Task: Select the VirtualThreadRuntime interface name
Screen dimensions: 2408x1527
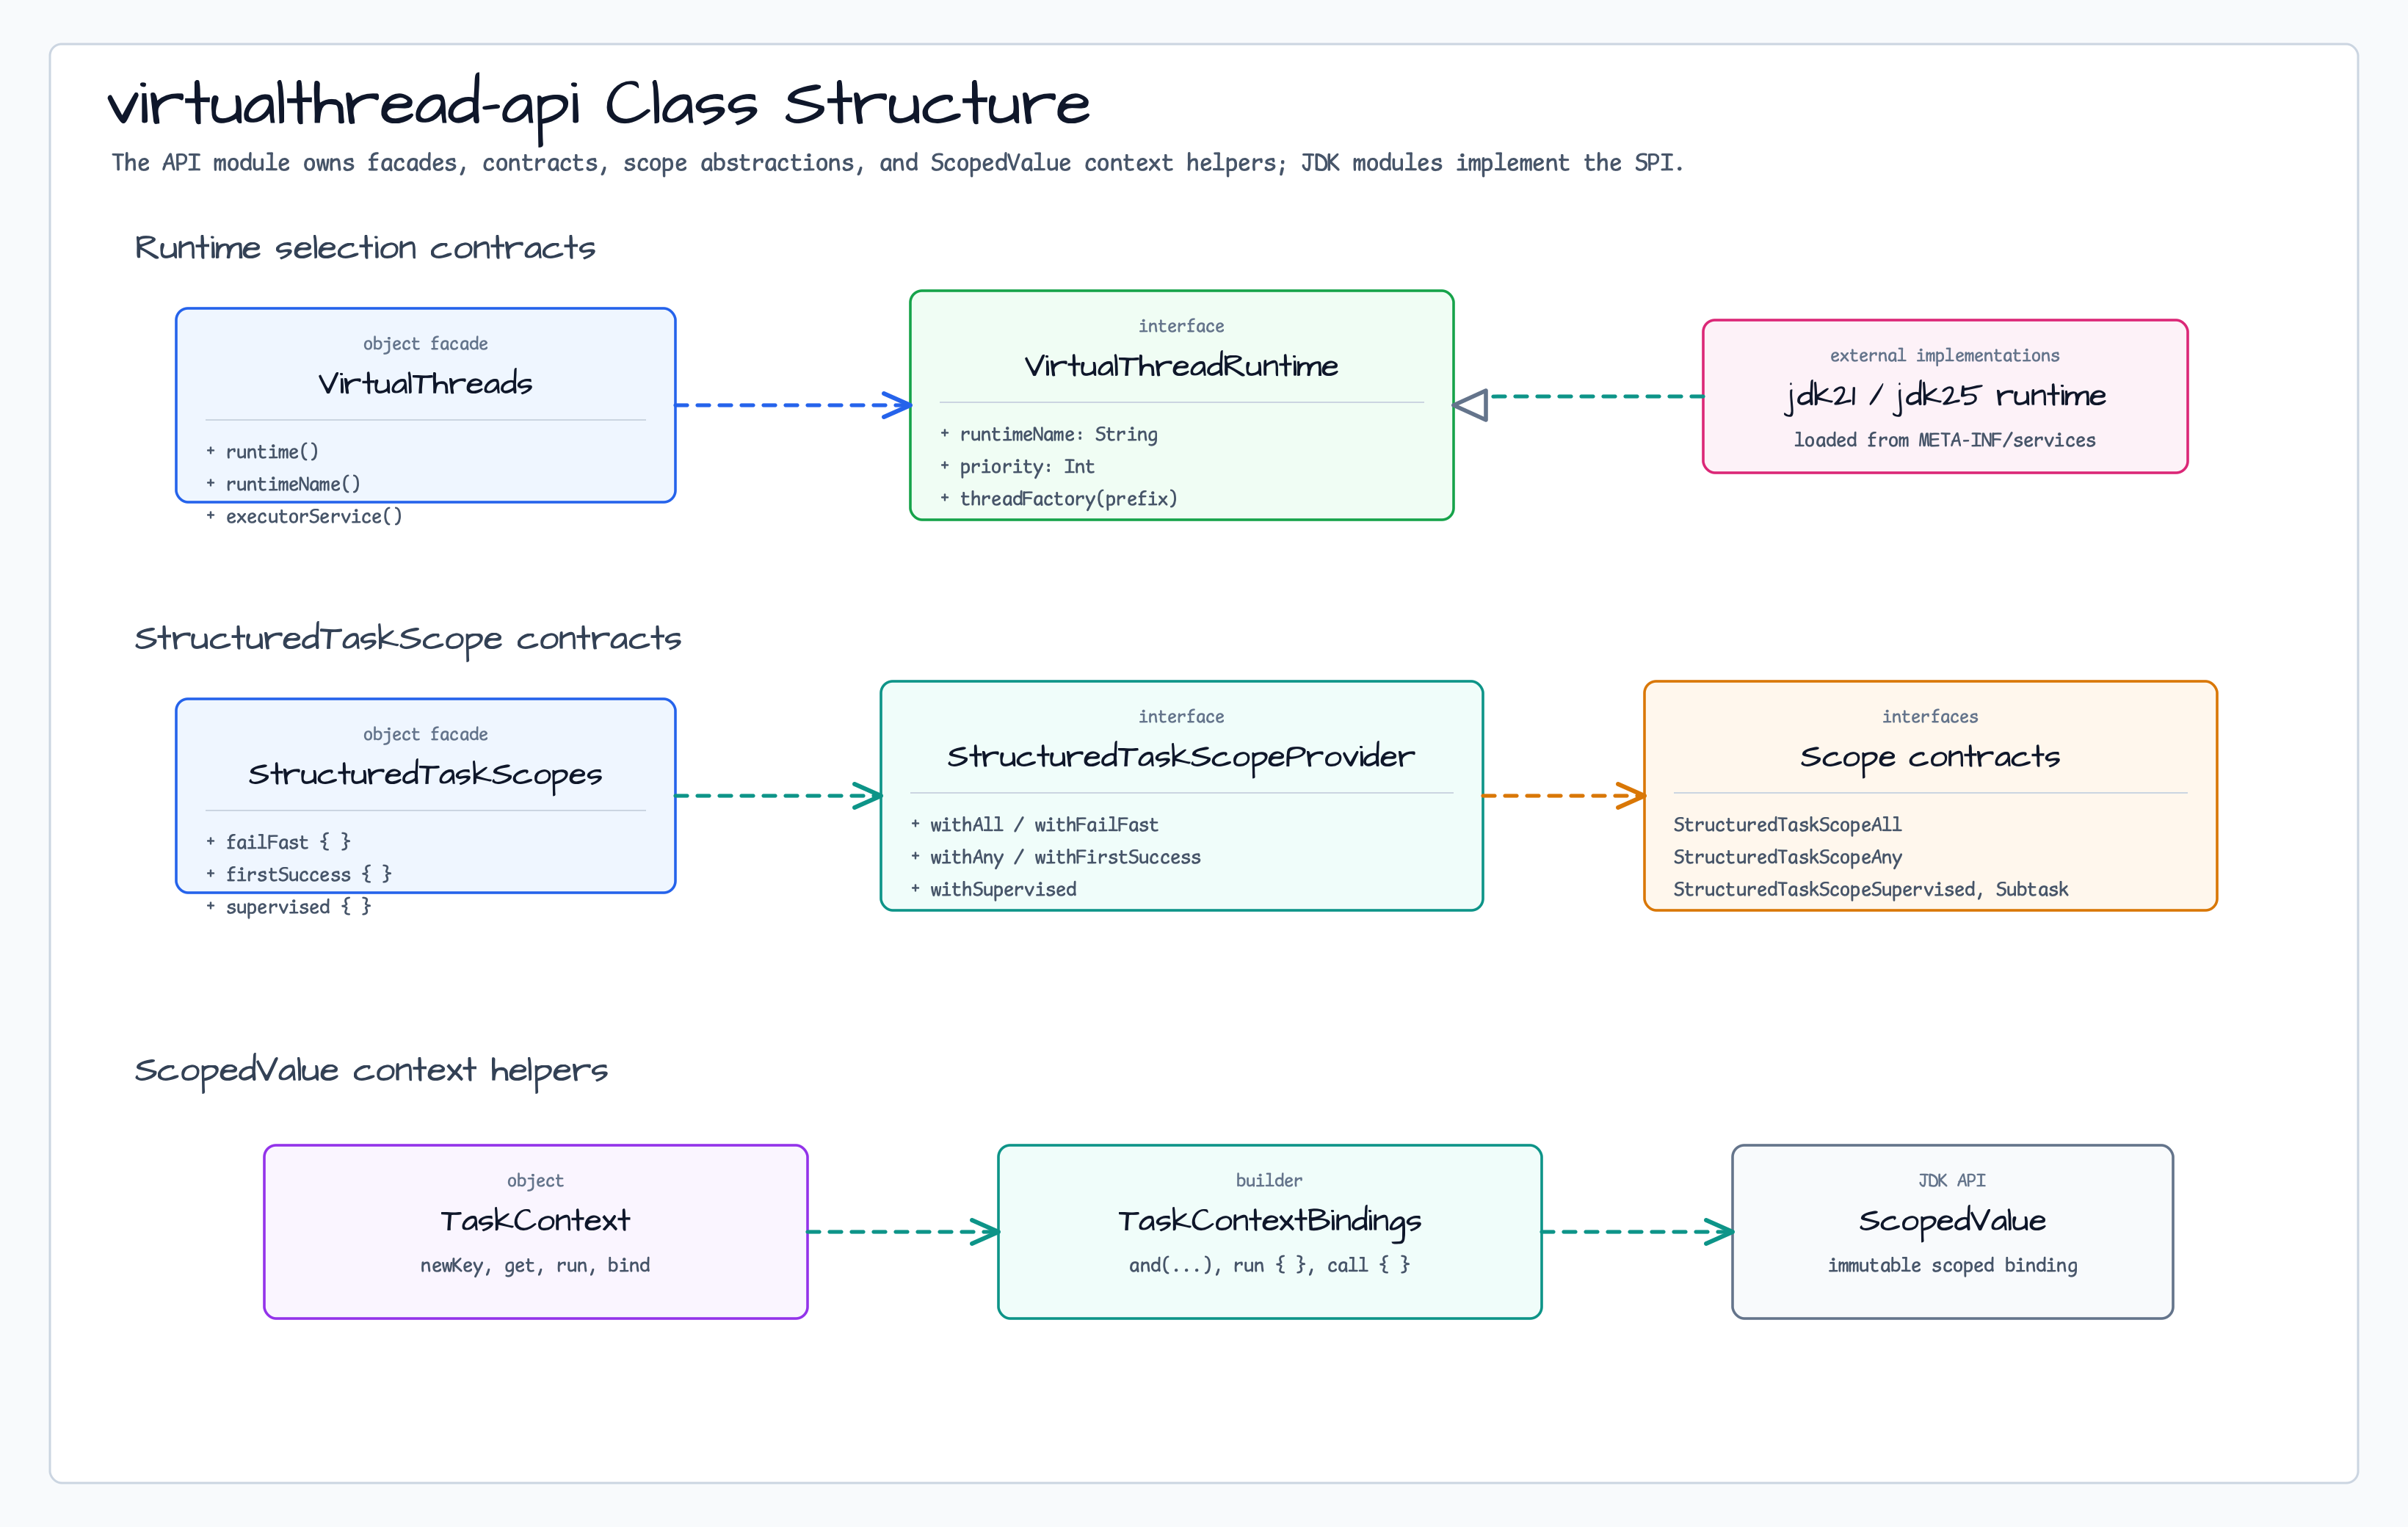Action: click(x=1181, y=366)
